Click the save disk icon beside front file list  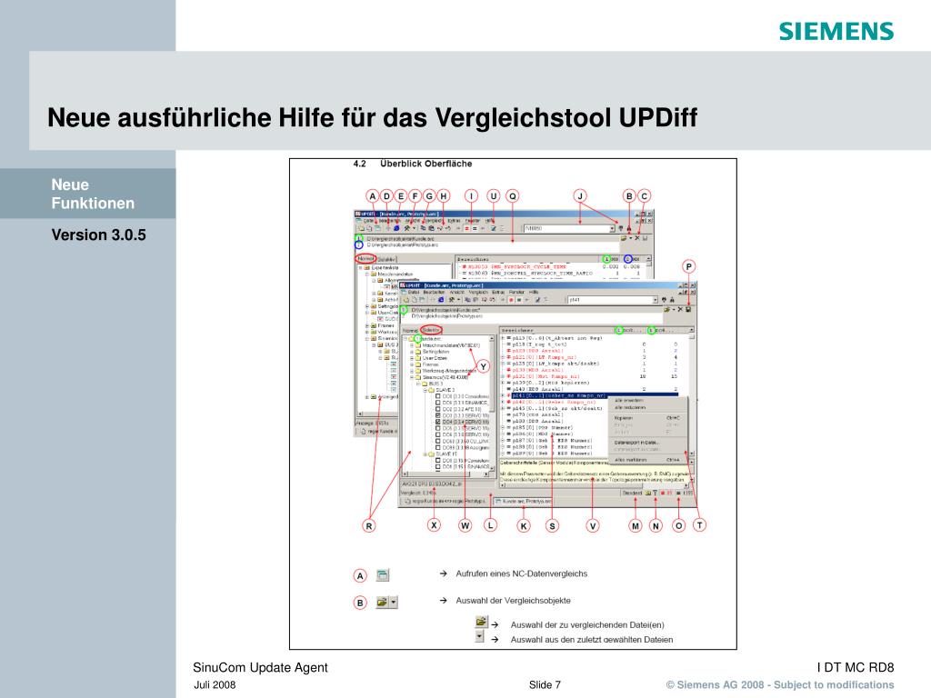click(688, 309)
